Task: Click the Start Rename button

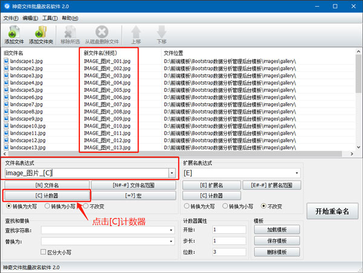Action: 332,211
